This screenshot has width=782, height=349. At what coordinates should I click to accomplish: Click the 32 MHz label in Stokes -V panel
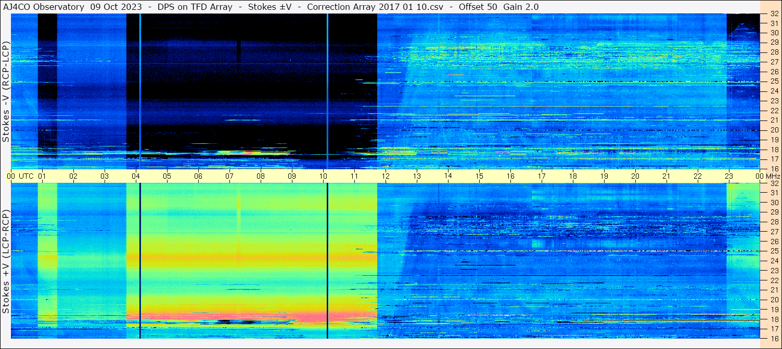pyautogui.click(x=774, y=14)
